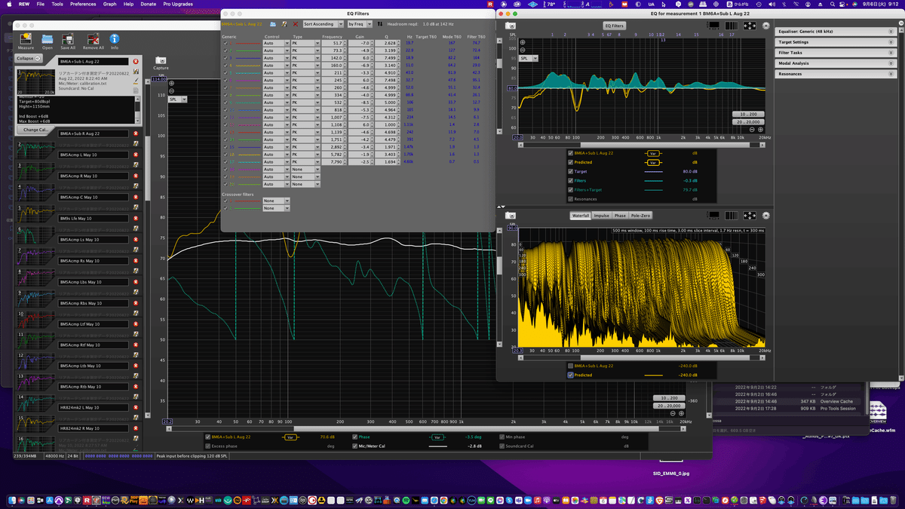Click the BM6A+Sub L Aug 22 name field

click(94, 61)
